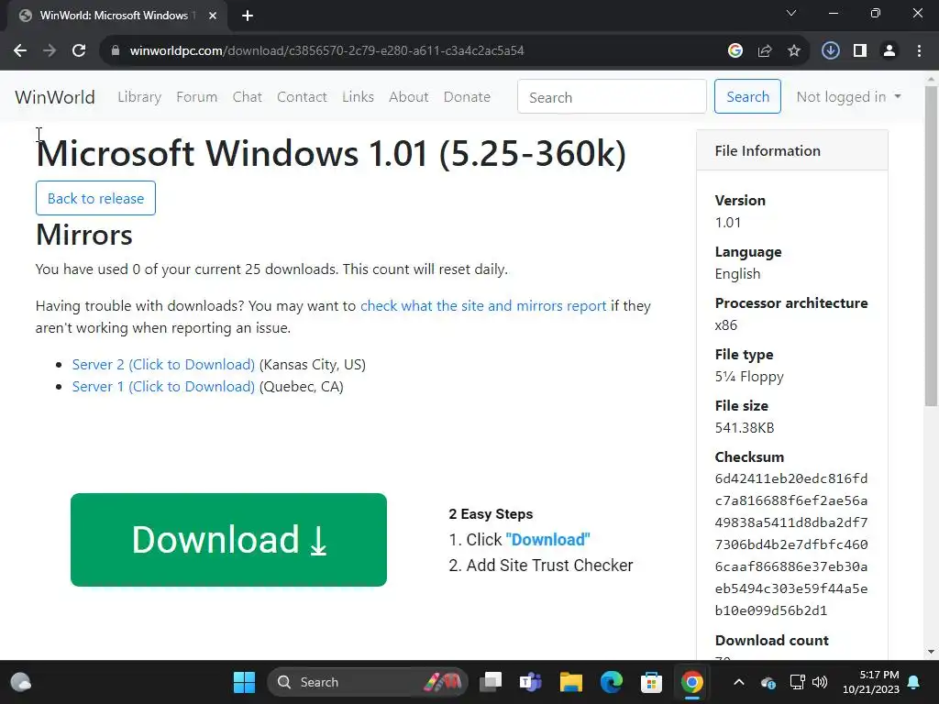Open network tray icon
Screen dimensions: 939x704
[797, 682]
